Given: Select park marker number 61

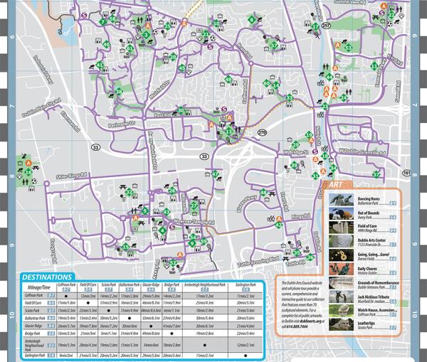Looking at the screenshot, I should [x=130, y=49].
